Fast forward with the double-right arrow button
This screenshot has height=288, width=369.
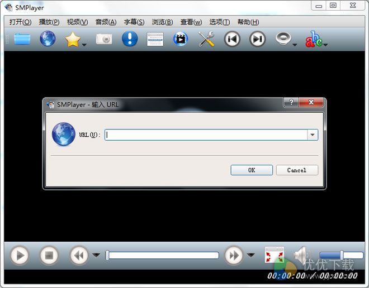click(x=234, y=255)
